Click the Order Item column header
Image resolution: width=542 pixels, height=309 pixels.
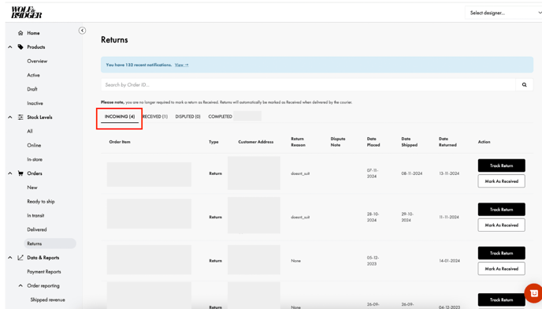tap(120, 142)
